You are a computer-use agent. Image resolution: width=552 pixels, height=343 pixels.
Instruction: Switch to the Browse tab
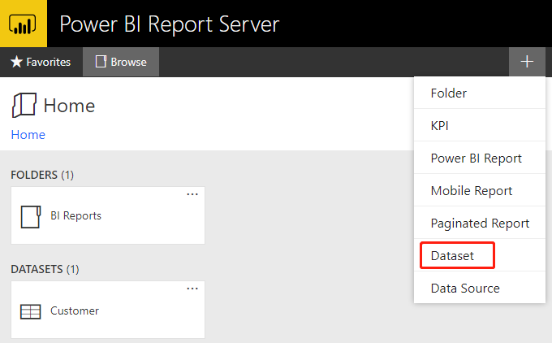(x=121, y=62)
